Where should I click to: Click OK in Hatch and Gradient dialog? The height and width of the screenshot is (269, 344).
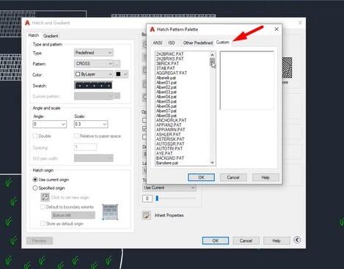coord(216,240)
